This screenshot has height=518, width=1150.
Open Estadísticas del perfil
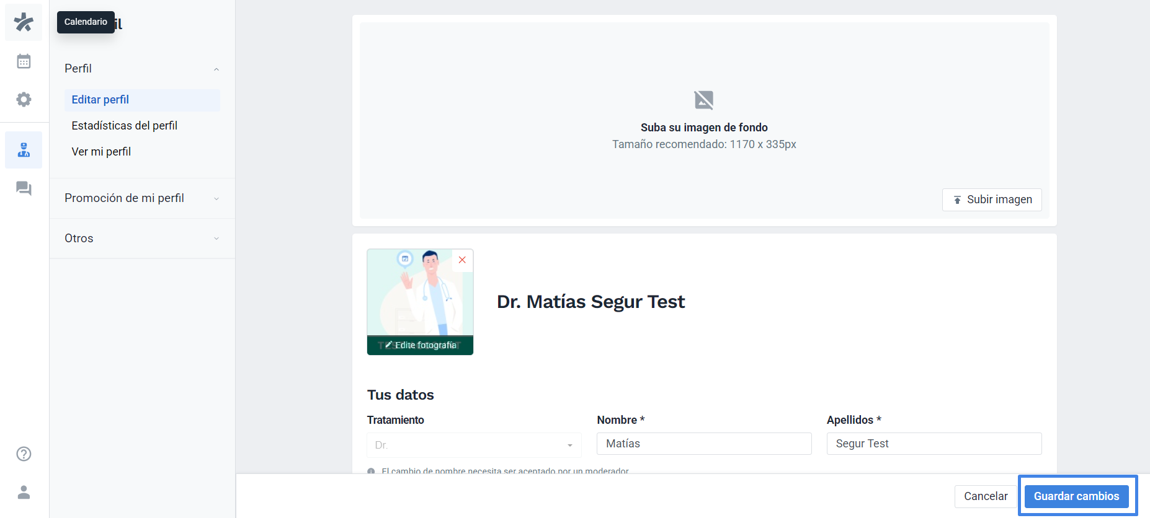[x=124, y=126]
